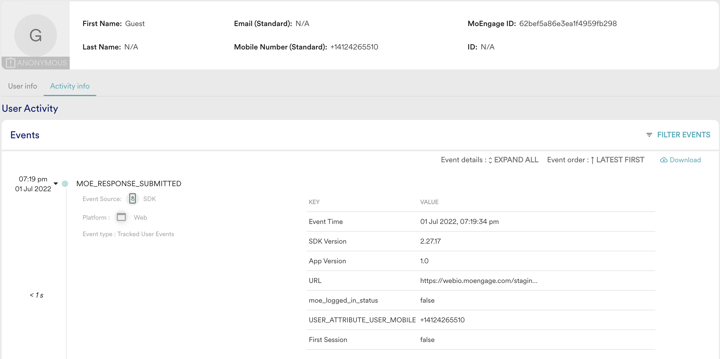720x359 pixels.
Task: Toggle the ANONYMOUS user badge
Action: (35, 62)
